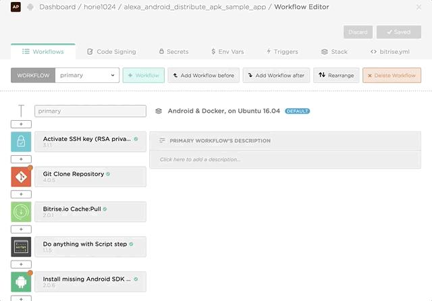Select Do anything with Script step
The image size is (432, 301).
point(90,247)
